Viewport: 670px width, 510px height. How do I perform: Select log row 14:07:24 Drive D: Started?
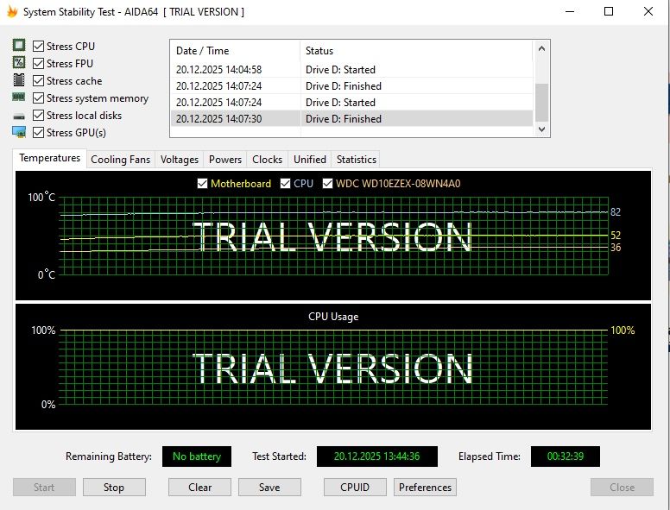click(352, 103)
